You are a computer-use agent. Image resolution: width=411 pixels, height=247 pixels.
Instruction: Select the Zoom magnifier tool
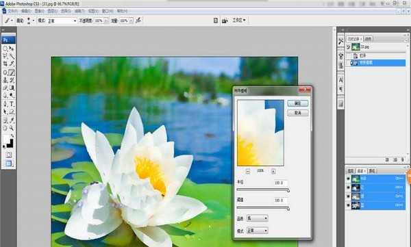click(x=12, y=128)
